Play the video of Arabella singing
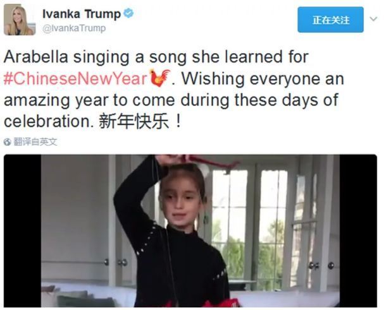 [190, 231]
